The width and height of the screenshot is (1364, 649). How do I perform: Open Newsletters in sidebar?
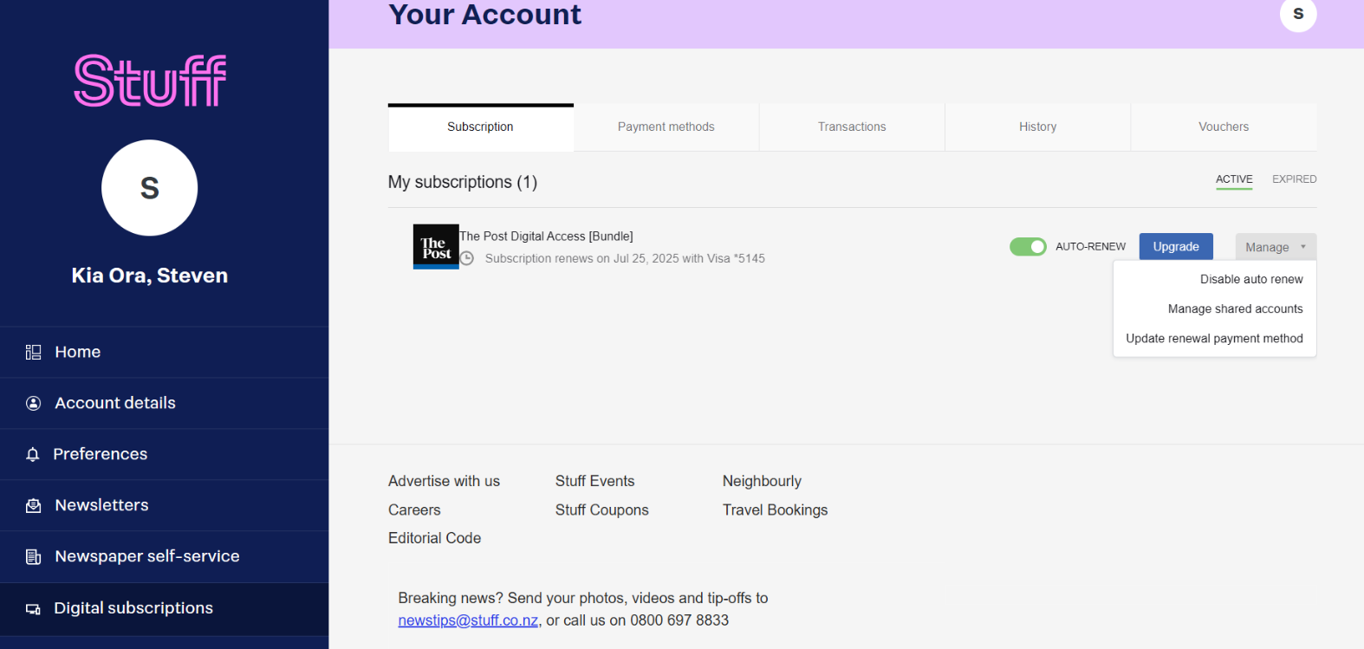tap(164, 505)
